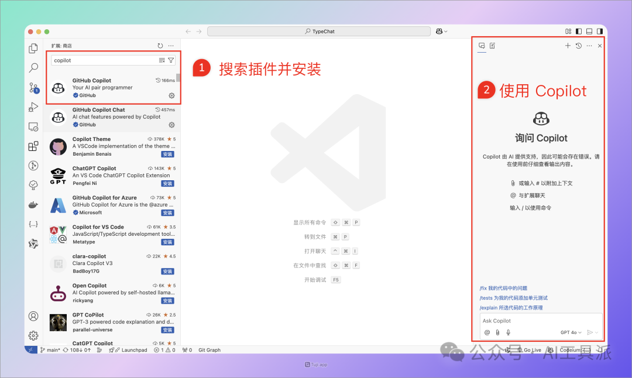Show errors and warnings in status bar
632x378 pixels.
click(x=164, y=350)
